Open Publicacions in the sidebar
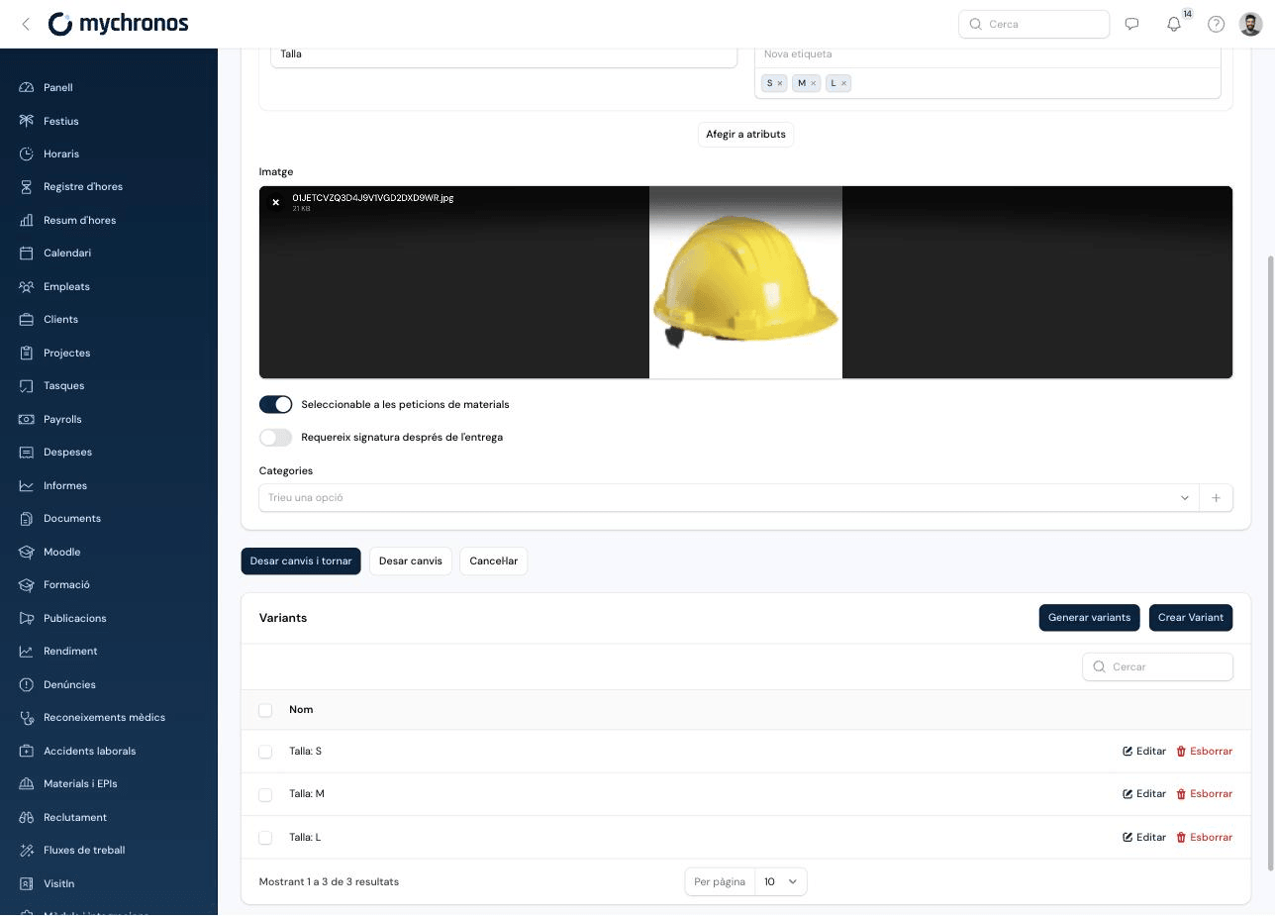The width and height of the screenshot is (1275, 916). coord(74,619)
